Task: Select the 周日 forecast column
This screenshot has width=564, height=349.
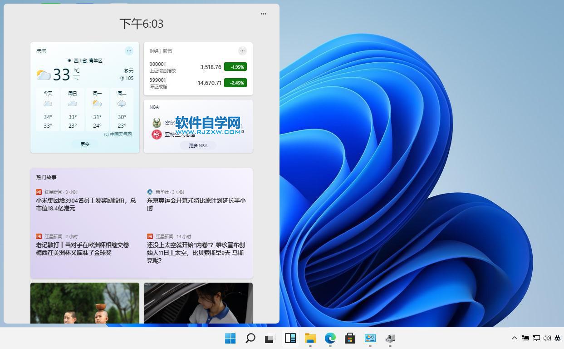Action: click(73, 110)
